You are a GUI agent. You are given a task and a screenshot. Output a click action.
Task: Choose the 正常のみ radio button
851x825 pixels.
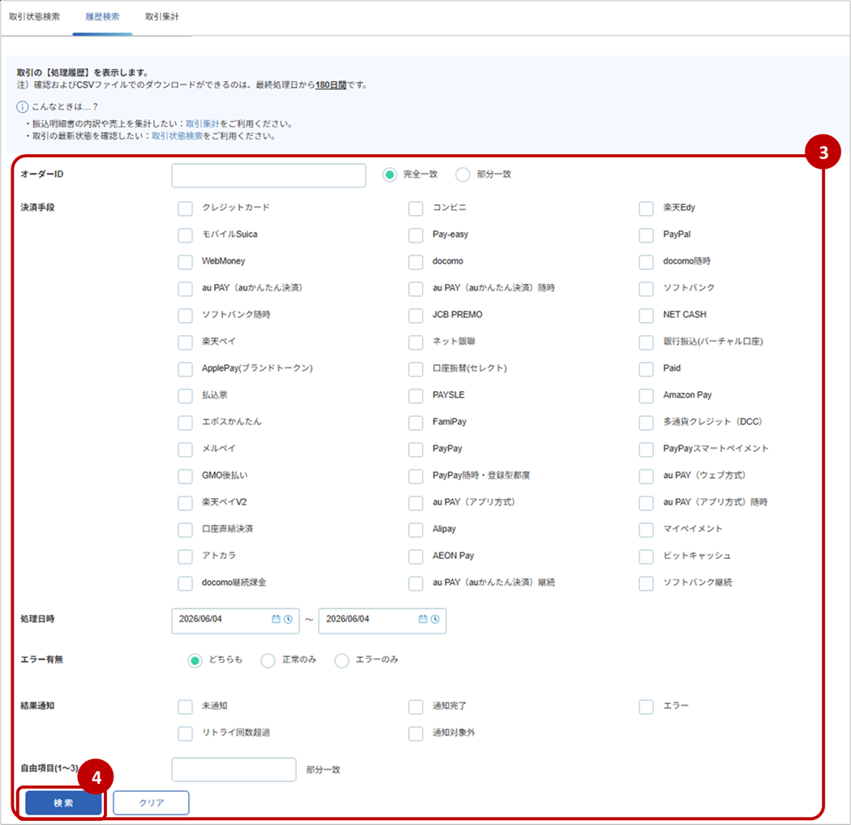pos(268,660)
